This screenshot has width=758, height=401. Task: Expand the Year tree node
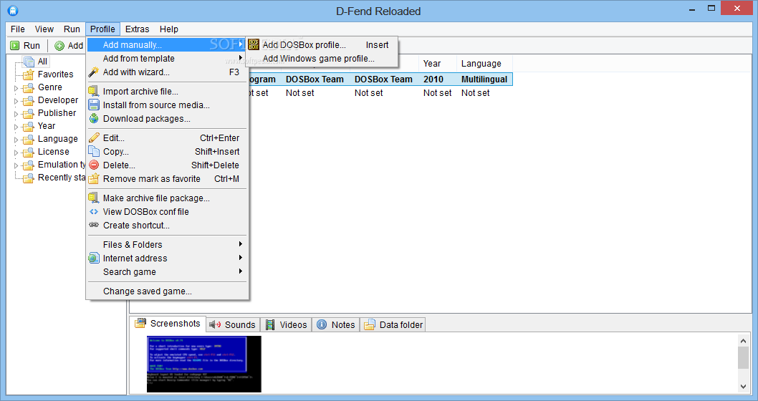(16, 127)
